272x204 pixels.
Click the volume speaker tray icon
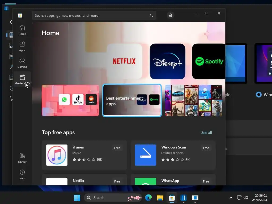click(x=246, y=198)
